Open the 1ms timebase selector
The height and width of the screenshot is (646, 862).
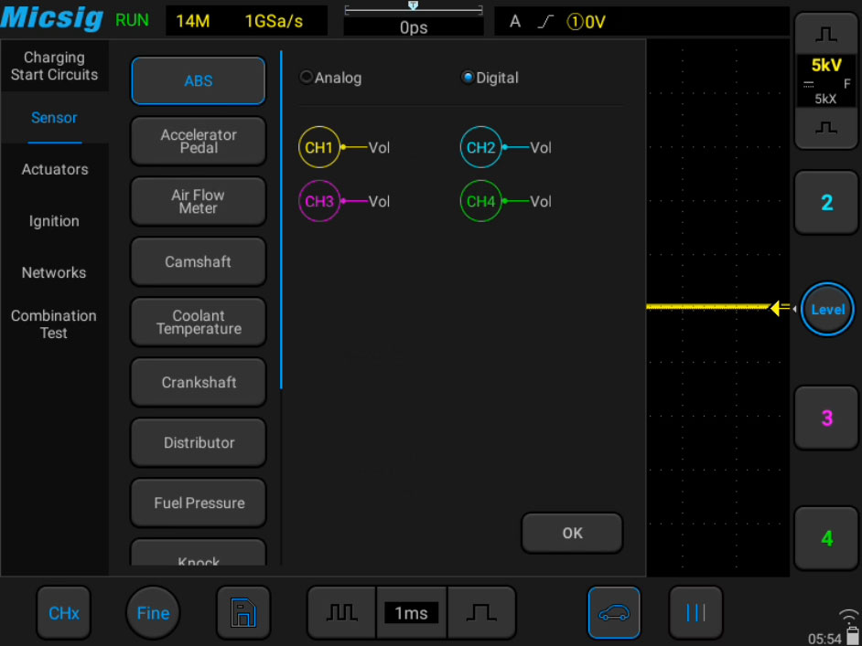tap(411, 612)
